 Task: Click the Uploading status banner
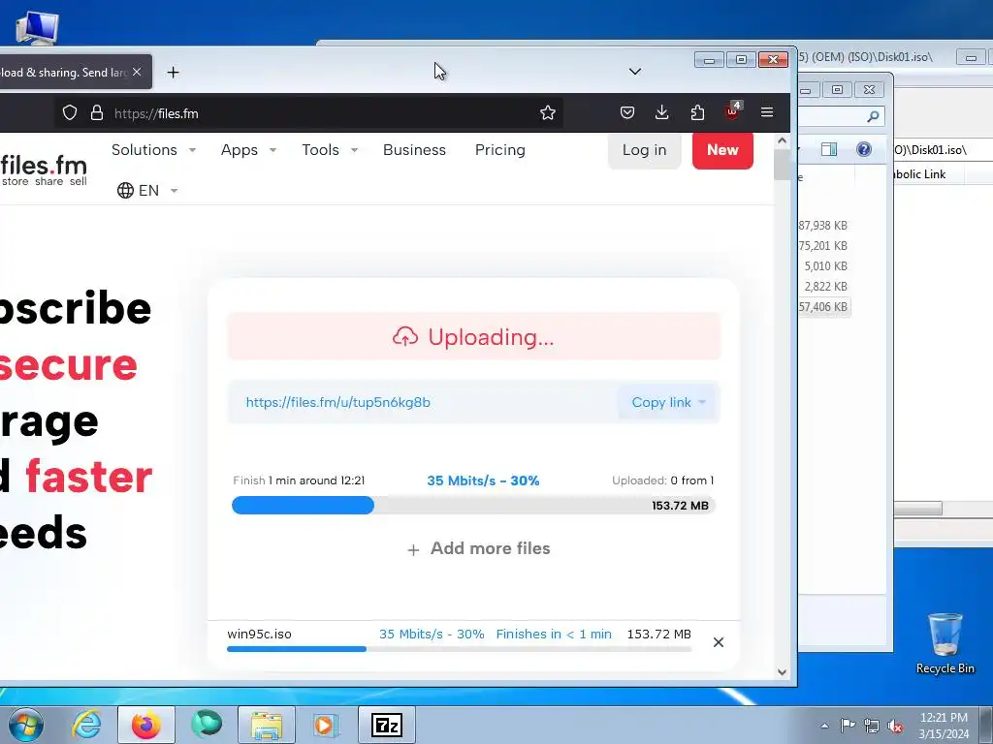click(x=473, y=336)
